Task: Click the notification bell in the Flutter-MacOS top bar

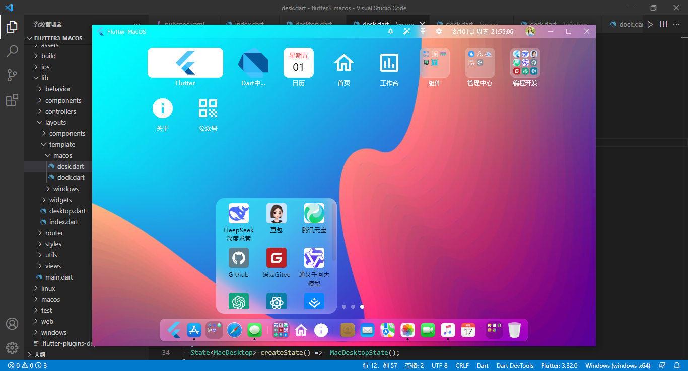Action: pyautogui.click(x=390, y=31)
